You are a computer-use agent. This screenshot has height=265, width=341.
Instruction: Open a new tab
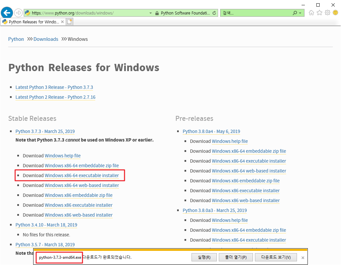70,22
